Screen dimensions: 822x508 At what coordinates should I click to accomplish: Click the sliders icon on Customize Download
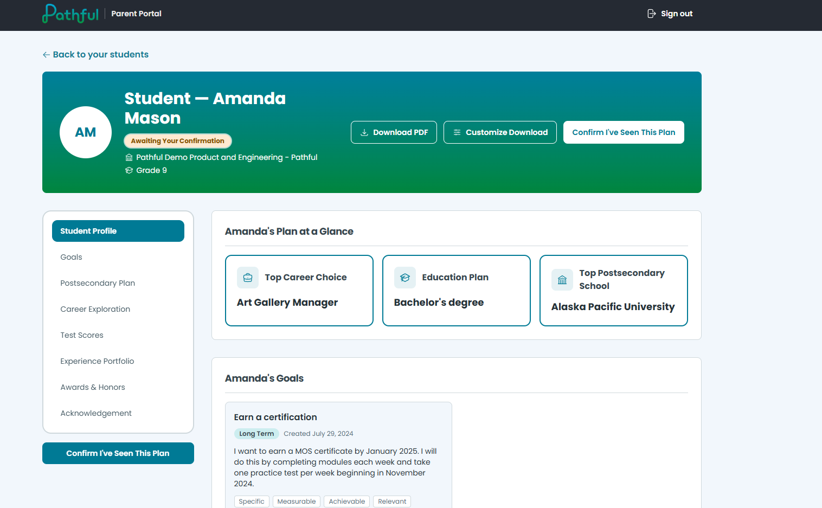pos(457,132)
